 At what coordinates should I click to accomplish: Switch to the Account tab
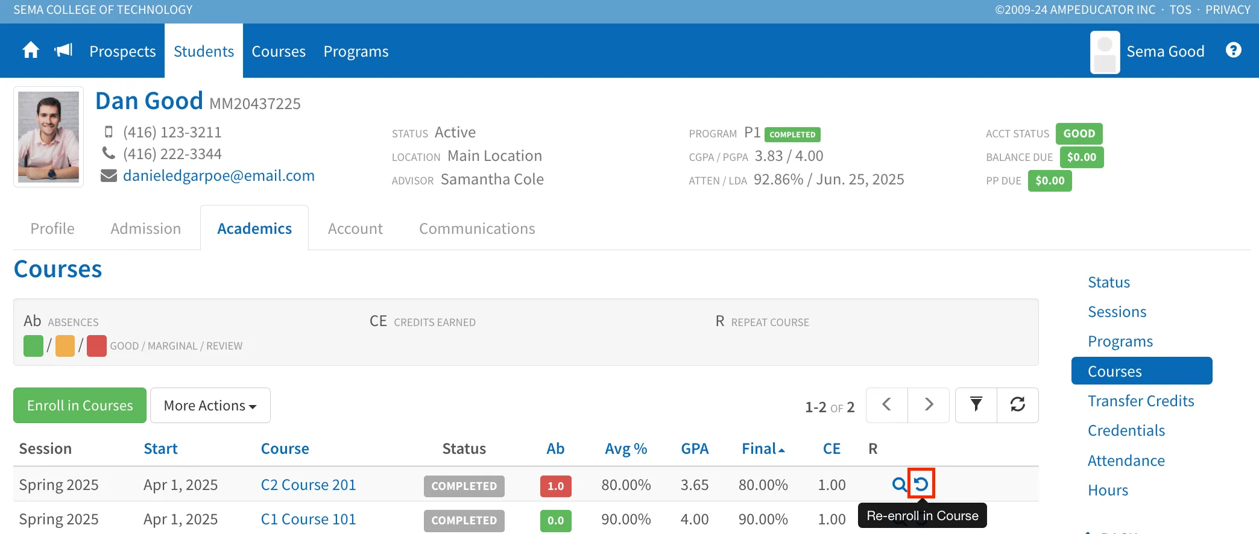(355, 228)
